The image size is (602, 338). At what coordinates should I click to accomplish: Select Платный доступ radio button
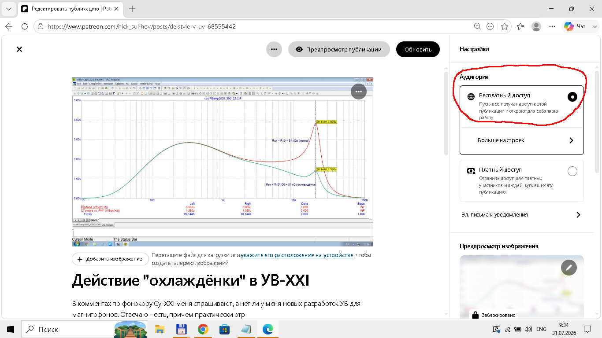(x=572, y=172)
